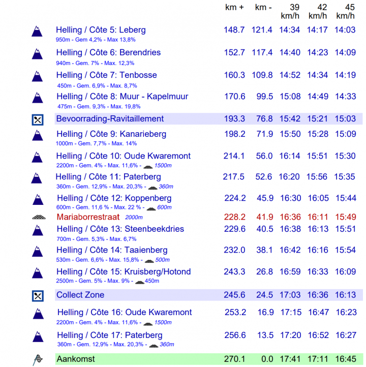Select 'Helling / Côte 7: Tenbosse' title
The image size is (366, 367).
tap(106, 75)
